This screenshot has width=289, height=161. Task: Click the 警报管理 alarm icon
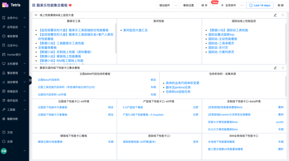[4, 73]
